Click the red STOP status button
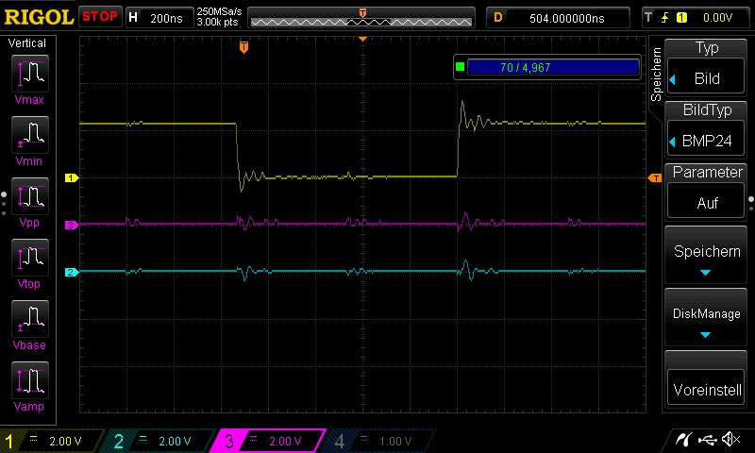The width and height of the screenshot is (755, 453). [99, 17]
